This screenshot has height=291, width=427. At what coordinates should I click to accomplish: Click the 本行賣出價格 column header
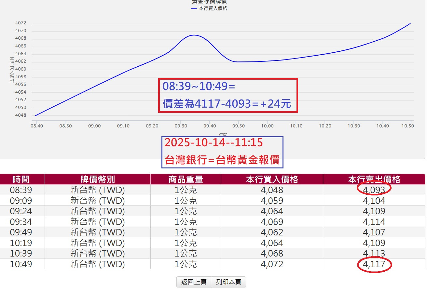[x=374, y=179]
